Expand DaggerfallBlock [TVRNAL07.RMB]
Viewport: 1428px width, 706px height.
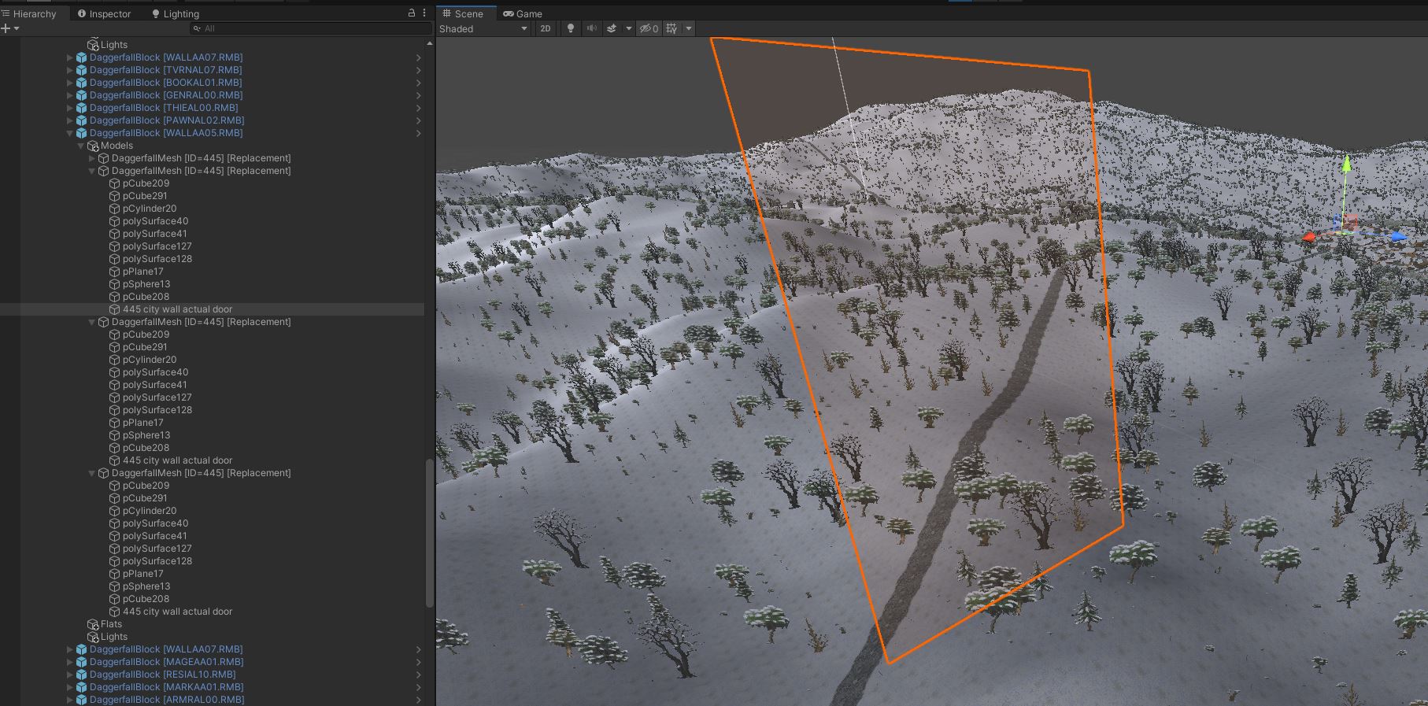pyautogui.click(x=69, y=70)
